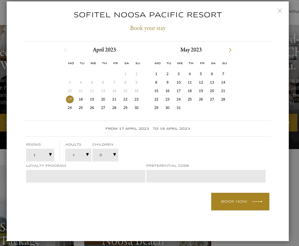Close the booking dialog with the X

pyautogui.click(x=280, y=11)
